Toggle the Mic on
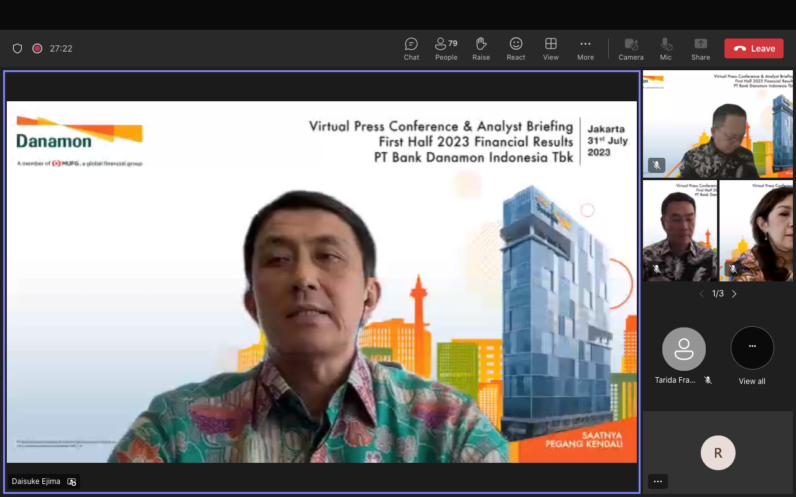Image resolution: width=796 pixels, height=497 pixels. click(x=665, y=48)
